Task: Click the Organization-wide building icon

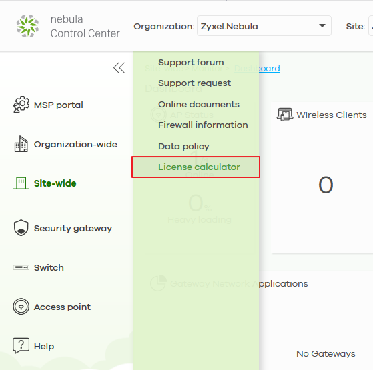Action: (21, 144)
